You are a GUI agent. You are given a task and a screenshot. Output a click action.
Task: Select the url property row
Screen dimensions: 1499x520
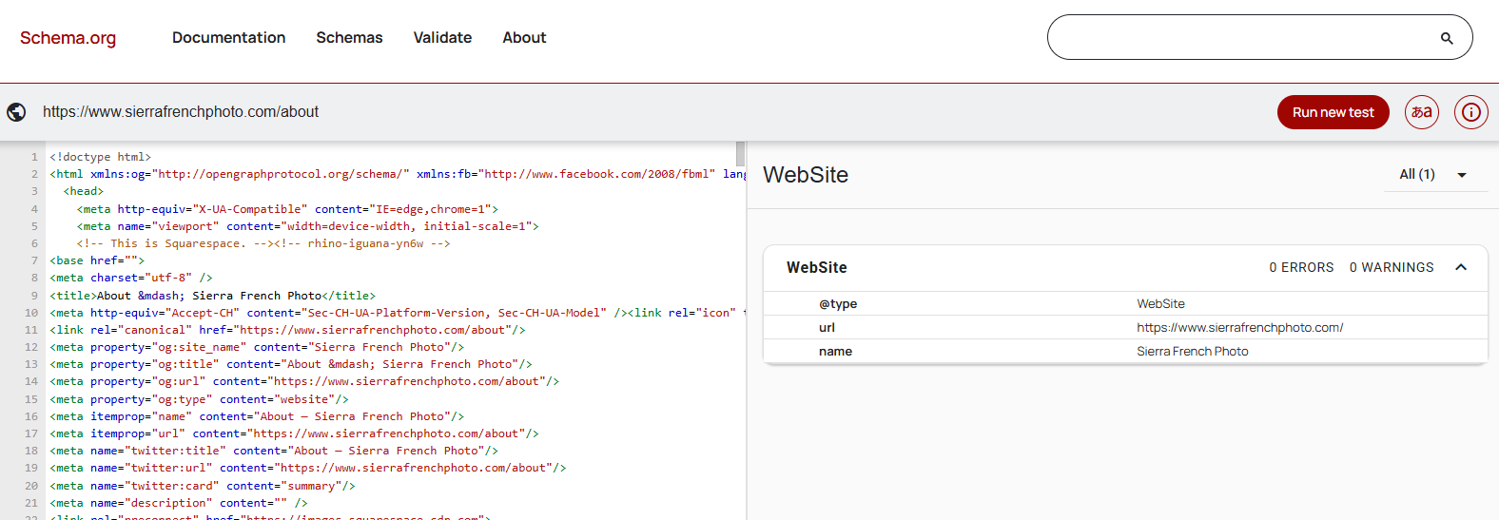[1124, 328]
